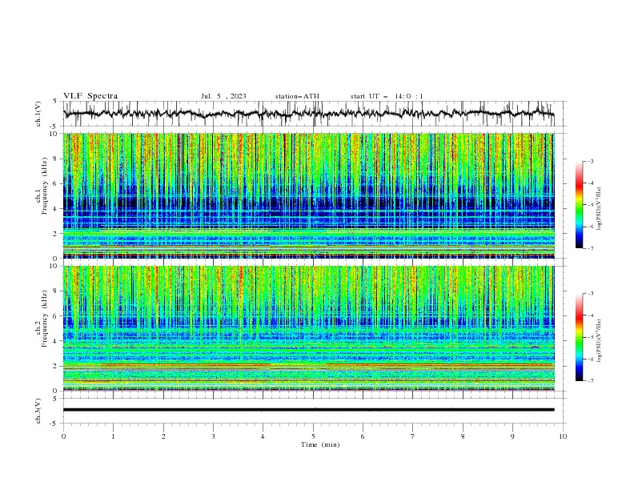Screen dimensions: 634x490
Task: Pick the ch.1 spectrogram color bar
Action: tap(580, 205)
